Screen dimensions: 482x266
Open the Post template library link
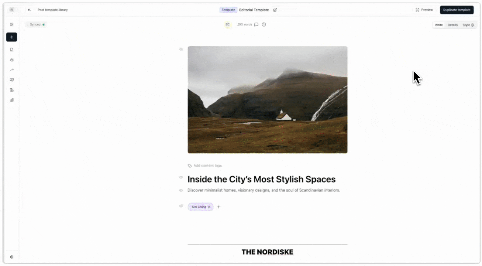[53, 10]
